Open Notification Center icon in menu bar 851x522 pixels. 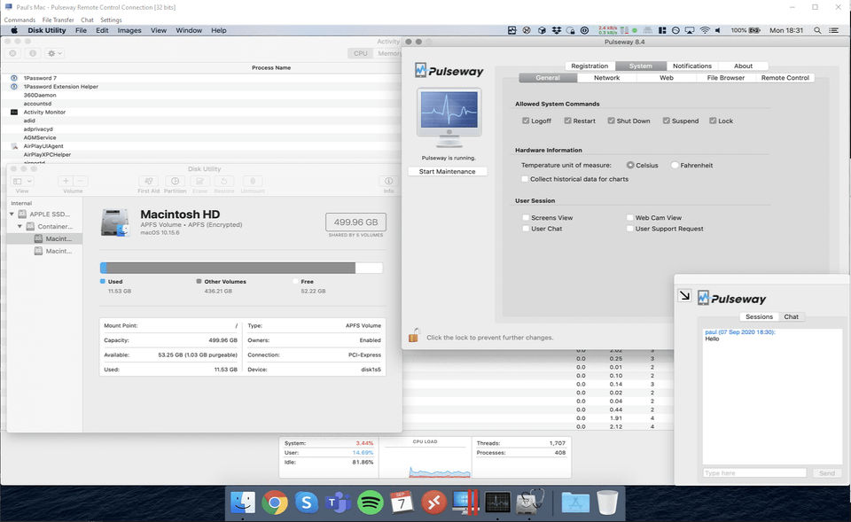833,30
